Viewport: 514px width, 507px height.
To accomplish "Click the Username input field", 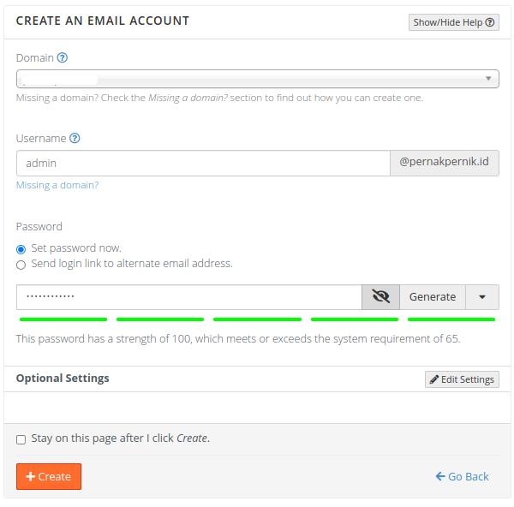I will [203, 163].
